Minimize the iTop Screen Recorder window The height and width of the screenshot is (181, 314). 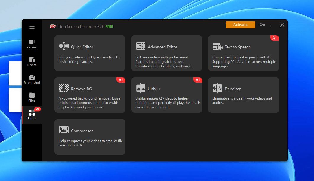tap(272, 25)
